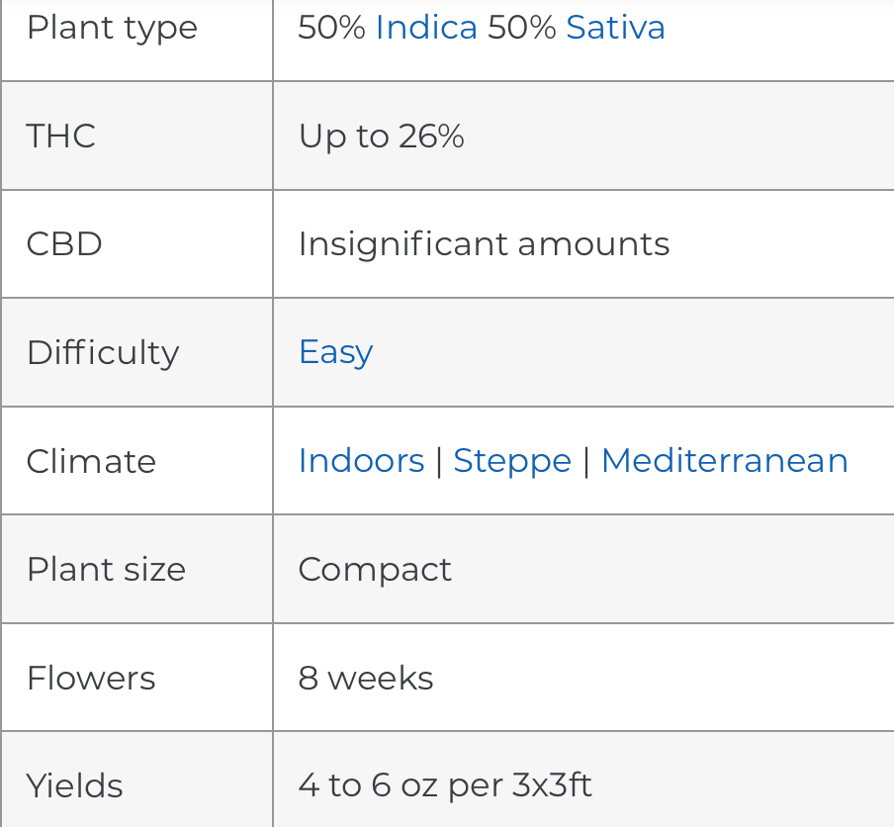Select the 'Up to 26%' THC value

381,136
